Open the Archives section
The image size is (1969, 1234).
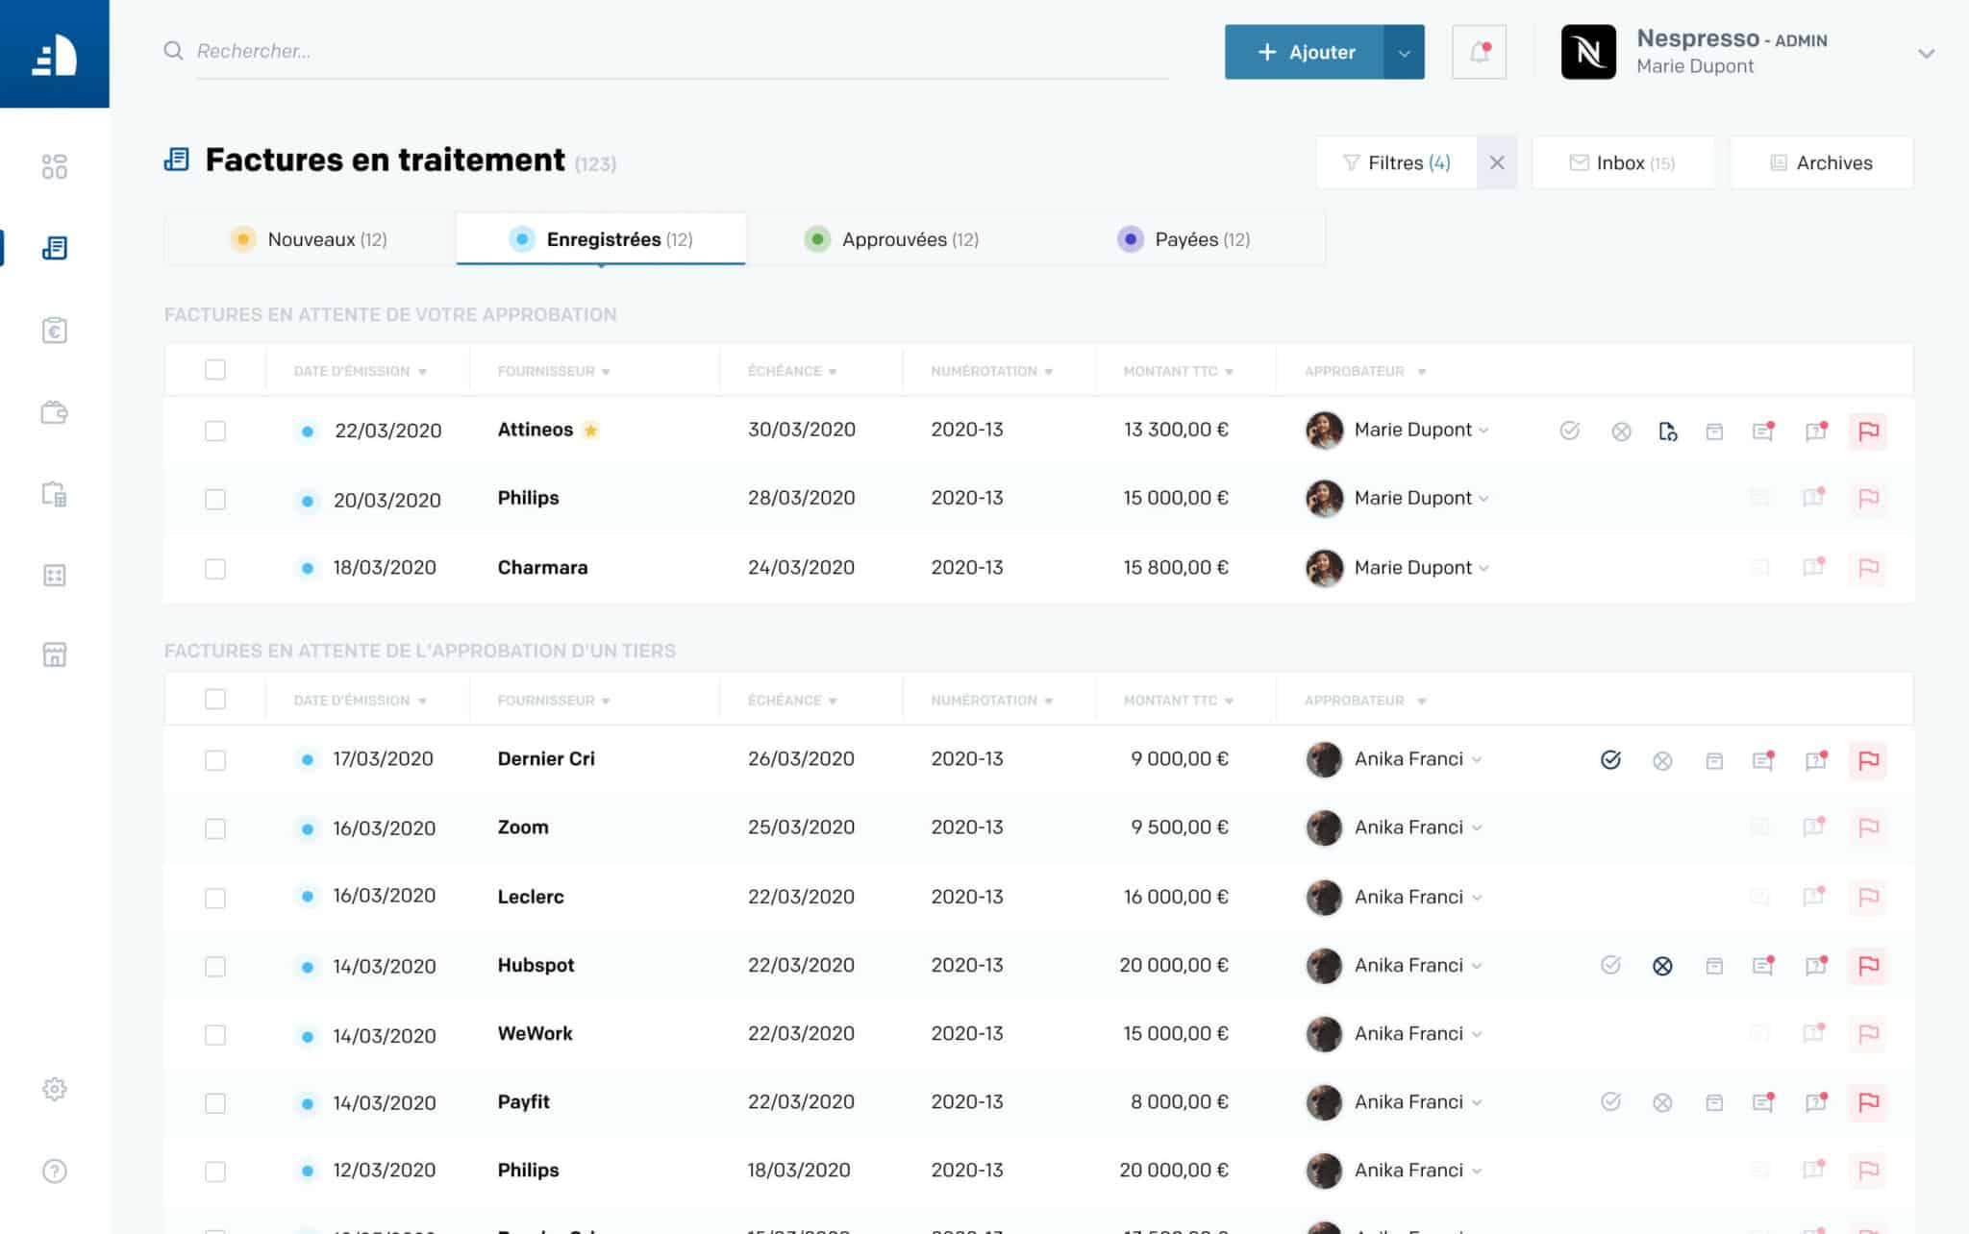[1822, 162]
